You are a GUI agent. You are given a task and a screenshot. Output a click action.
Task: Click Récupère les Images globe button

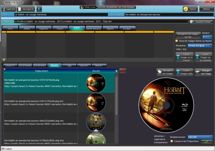pos(165,72)
